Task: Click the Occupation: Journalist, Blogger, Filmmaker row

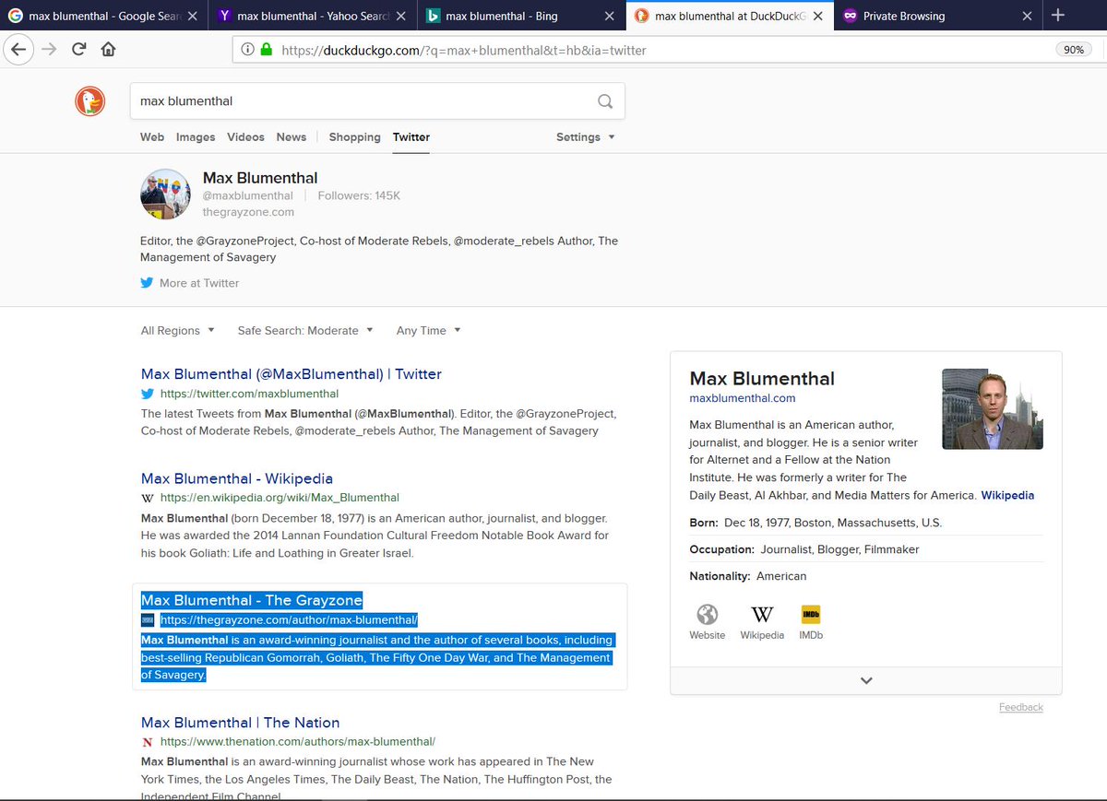Action: pyautogui.click(x=865, y=549)
